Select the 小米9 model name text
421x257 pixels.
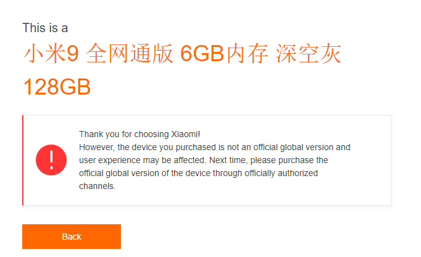[x=51, y=53]
